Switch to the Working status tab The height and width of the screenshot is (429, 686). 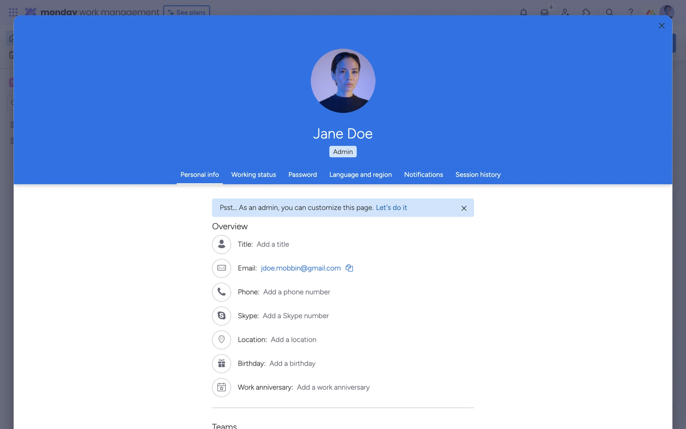253,175
